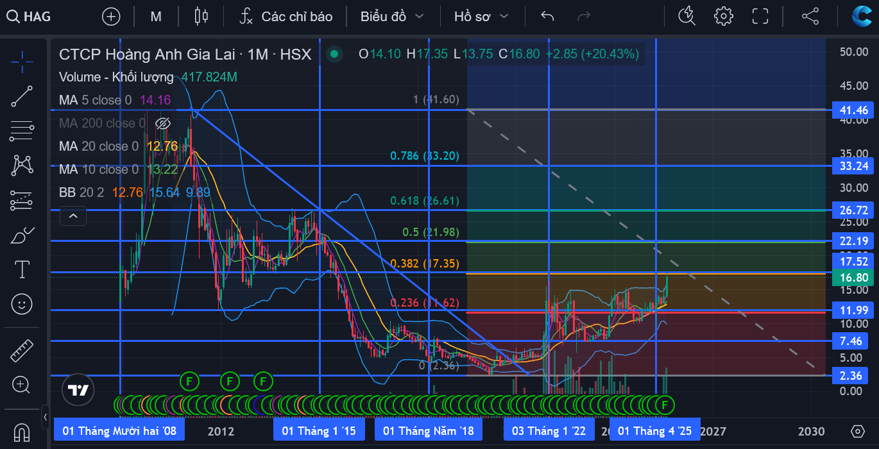Open the Các chỉ báo indicators dialog
This screenshot has height=449, width=879.
click(x=286, y=17)
